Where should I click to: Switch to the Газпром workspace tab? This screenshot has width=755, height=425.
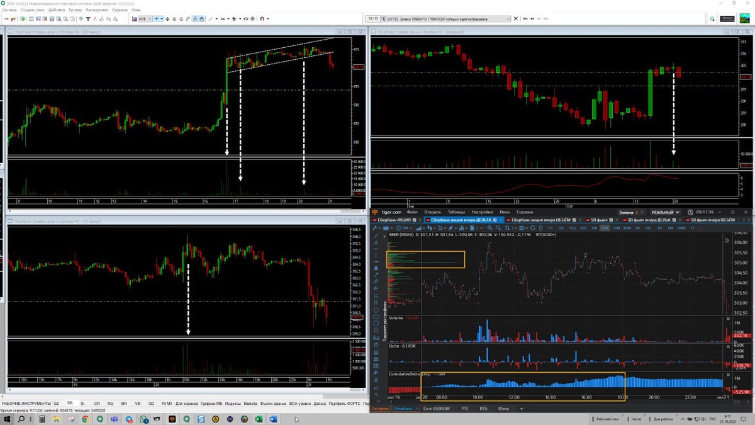point(380,409)
